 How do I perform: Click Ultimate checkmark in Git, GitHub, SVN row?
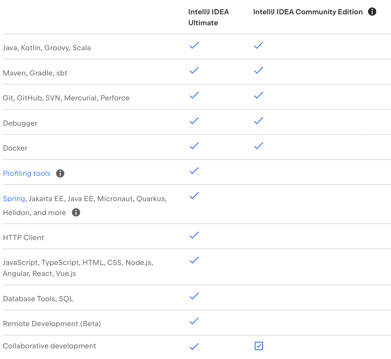click(194, 95)
